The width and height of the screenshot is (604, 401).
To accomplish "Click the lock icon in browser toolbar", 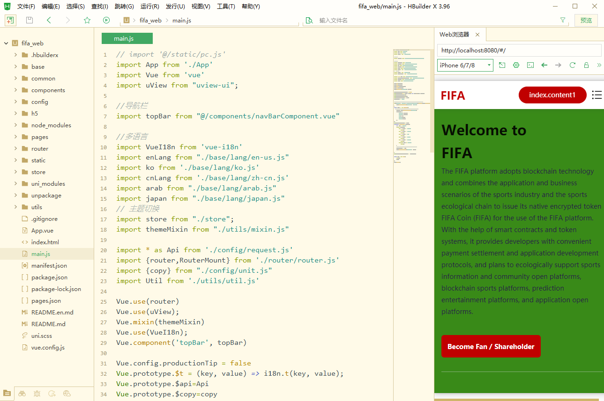I will [x=586, y=65].
